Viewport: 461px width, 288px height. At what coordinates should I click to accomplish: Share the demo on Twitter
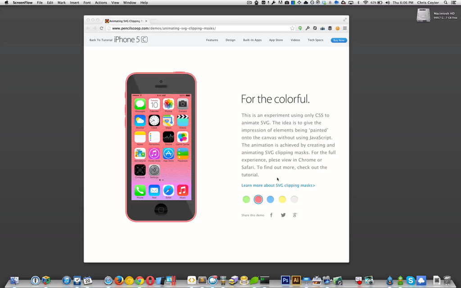pos(283,215)
